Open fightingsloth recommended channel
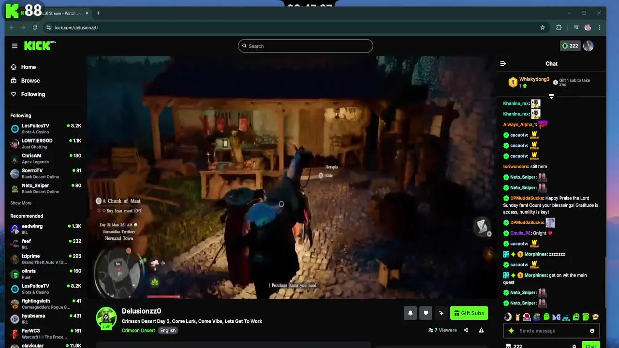 pos(45,304)
